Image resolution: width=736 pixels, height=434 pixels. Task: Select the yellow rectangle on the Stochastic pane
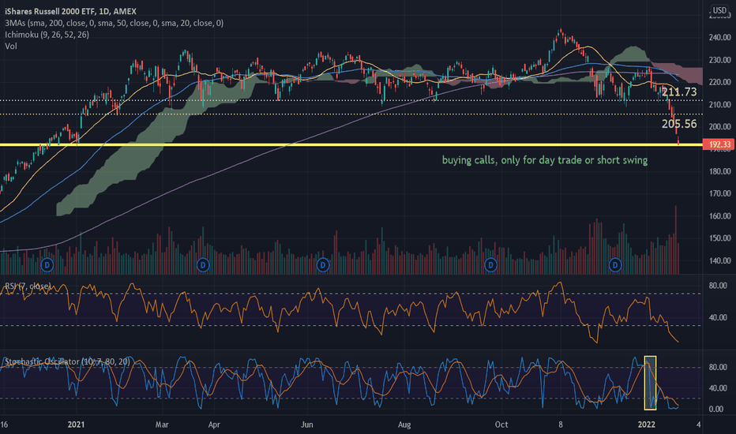(x=650, y=383)
